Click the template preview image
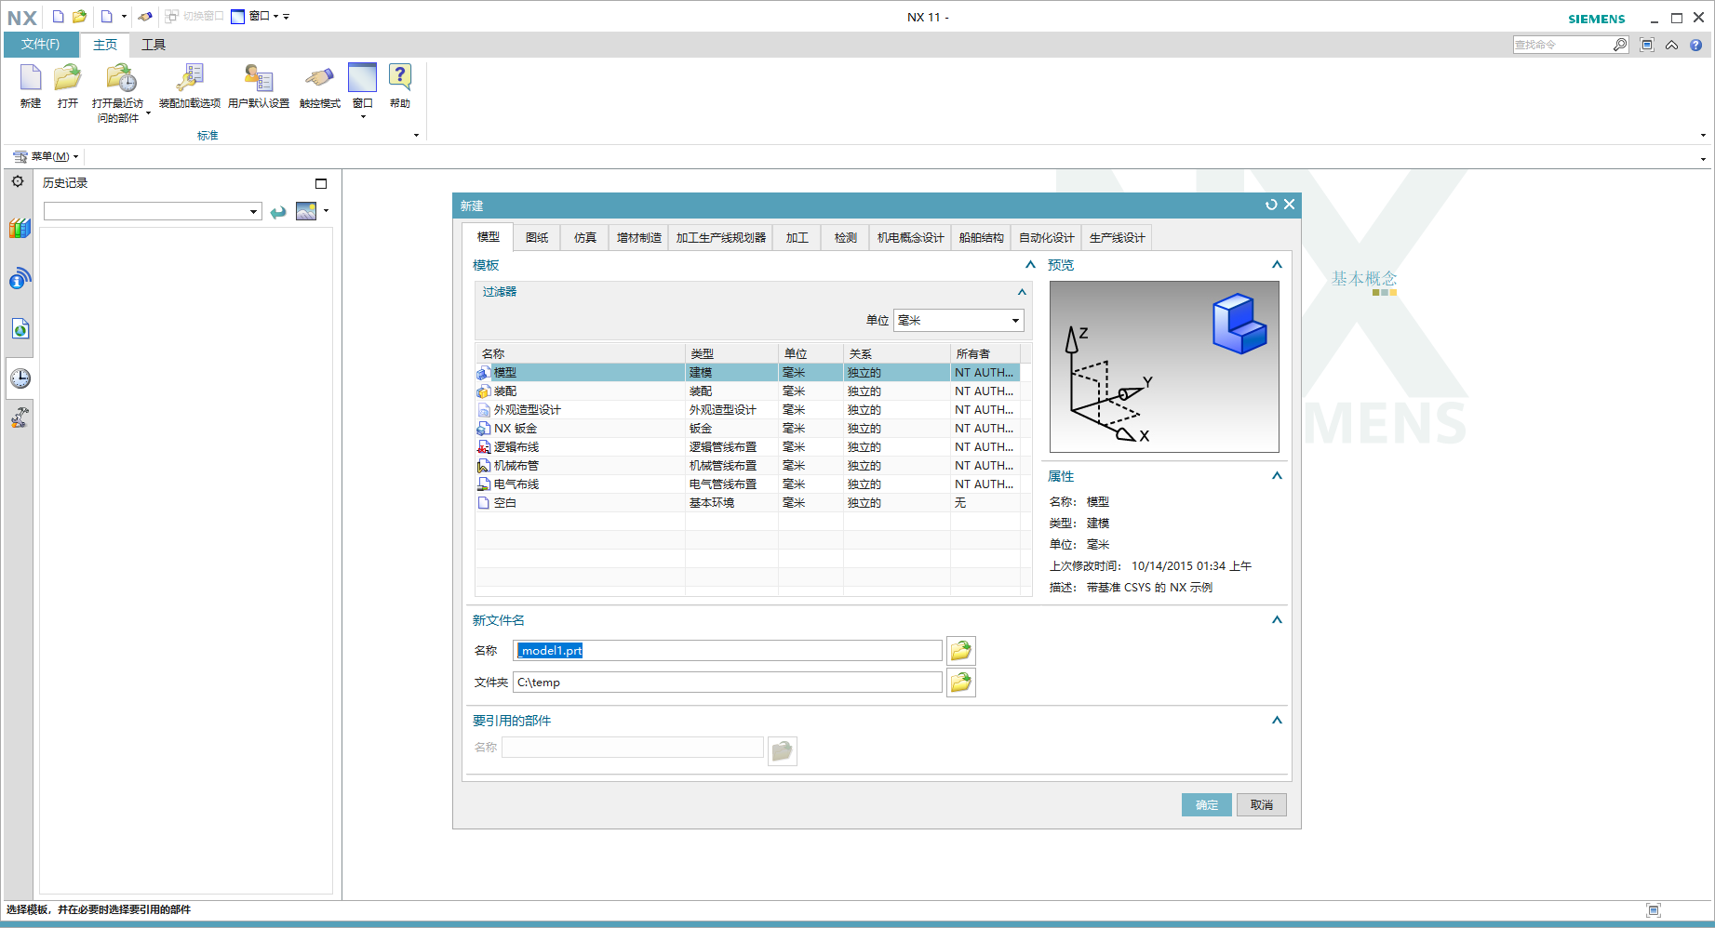The image size is (1715, 928). click(x=1164, y=367)
